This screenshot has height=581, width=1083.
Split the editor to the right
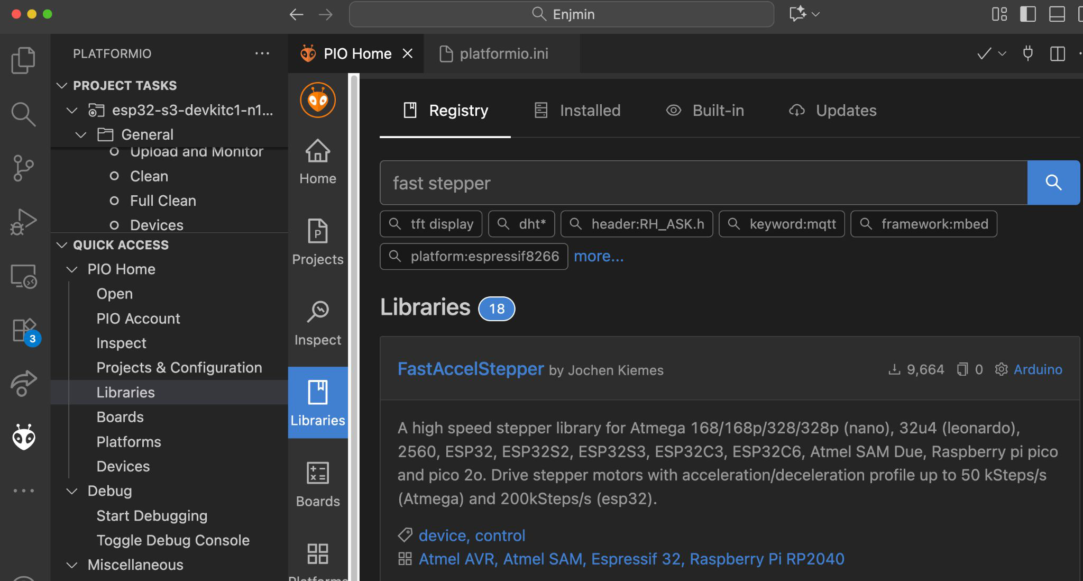click(1058, 53)
